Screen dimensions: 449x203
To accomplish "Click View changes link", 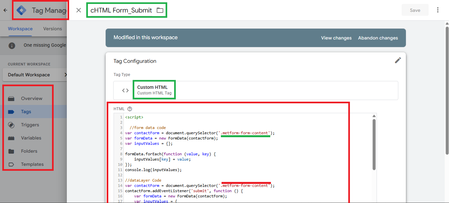I will pos(336,38).
